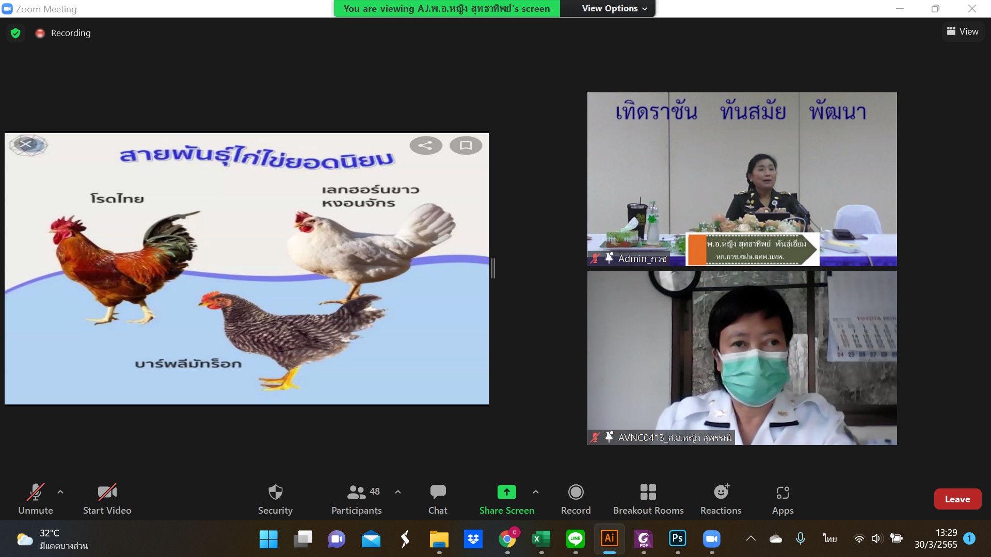Click the share icon on the slide

[425, 145]
